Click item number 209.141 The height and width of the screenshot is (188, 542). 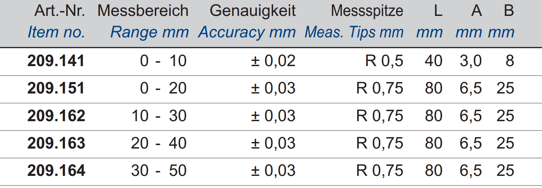(56, 61)
